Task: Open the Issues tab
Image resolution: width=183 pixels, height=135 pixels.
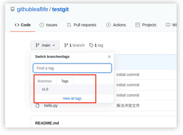Action: pos(48,25)
